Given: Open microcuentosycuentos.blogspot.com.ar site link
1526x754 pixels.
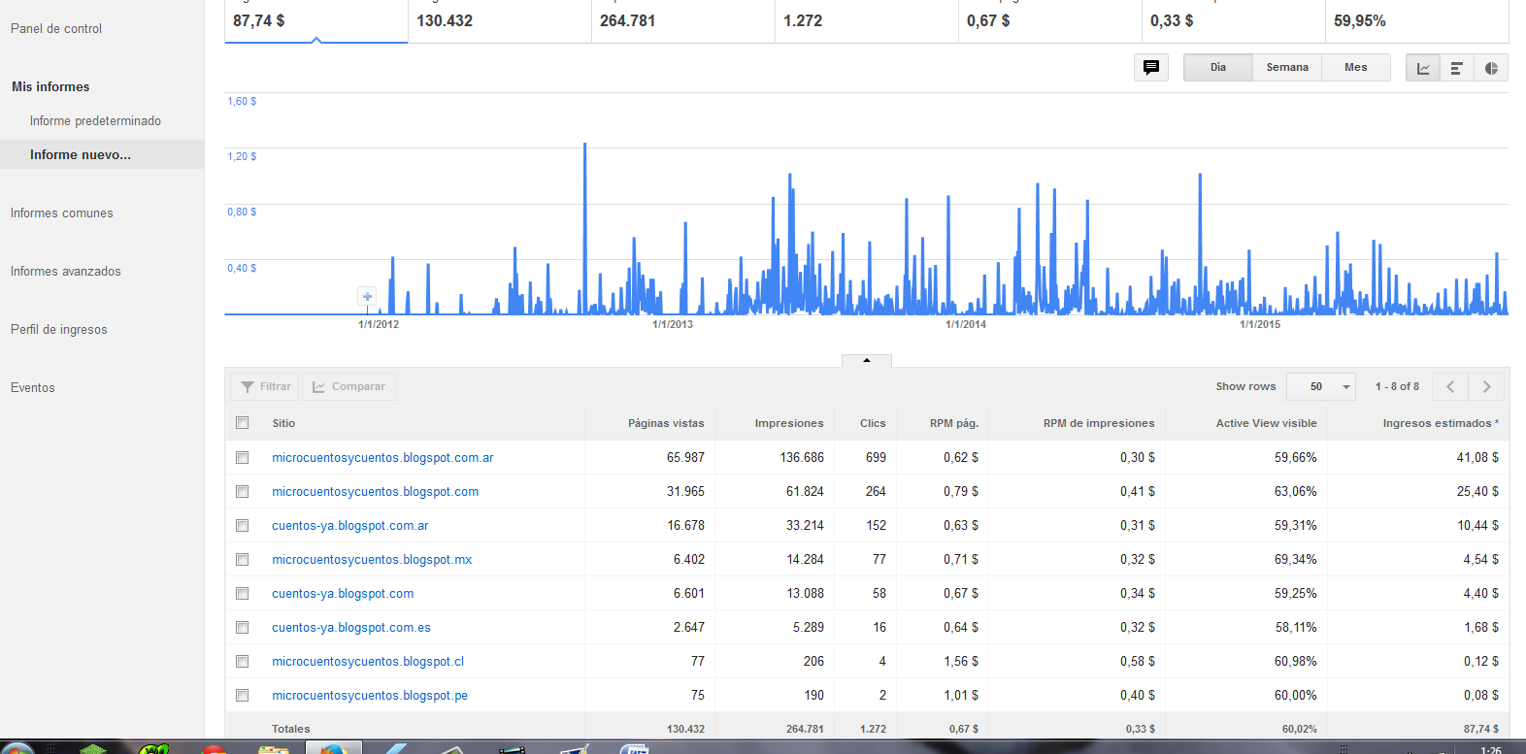Looking at the screenshot, I should [382, 458].
